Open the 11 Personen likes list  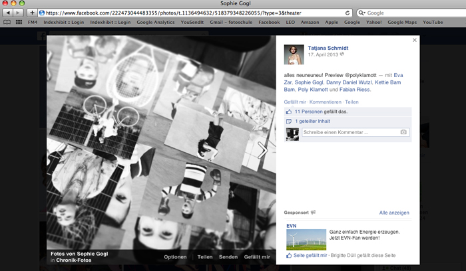(308, 112)
